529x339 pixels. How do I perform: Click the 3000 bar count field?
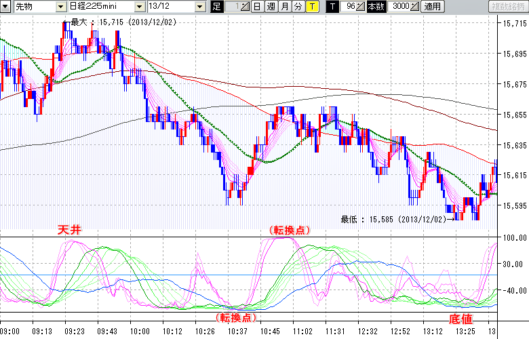[399, 6]
